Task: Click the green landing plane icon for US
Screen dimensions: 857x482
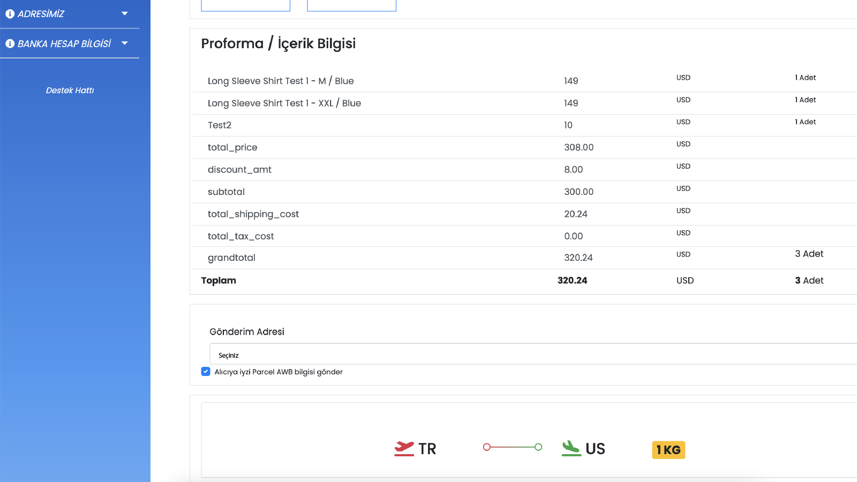Action: (571, 449)
